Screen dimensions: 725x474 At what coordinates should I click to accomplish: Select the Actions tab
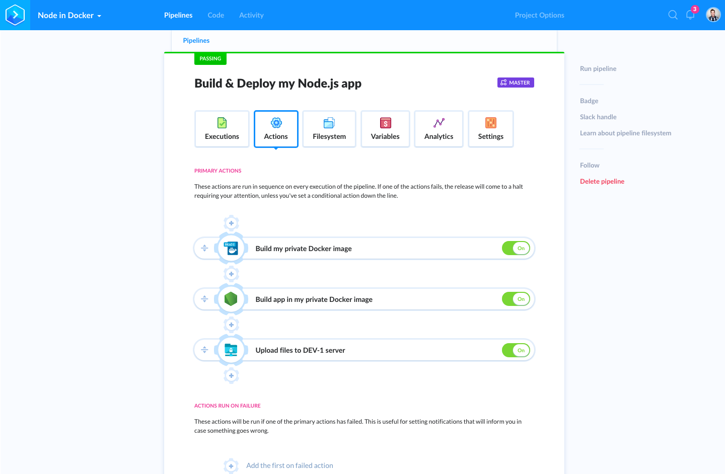pyautogui.click(x=276, y=129)
